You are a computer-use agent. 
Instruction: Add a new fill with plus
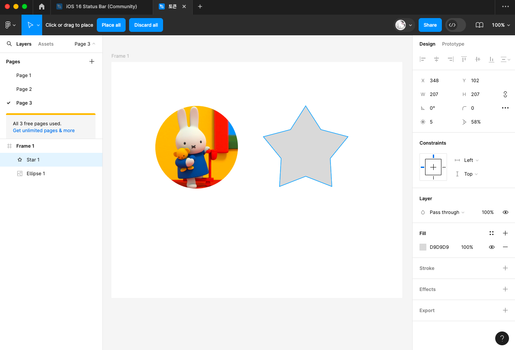click(x=505, y=233)
